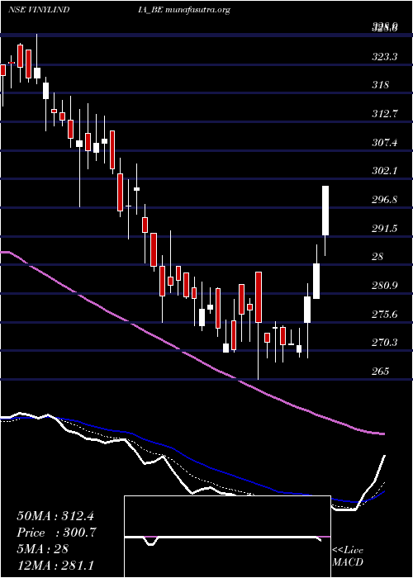
Task: Click the 270.3 price axis label
Action: (385, 343)
